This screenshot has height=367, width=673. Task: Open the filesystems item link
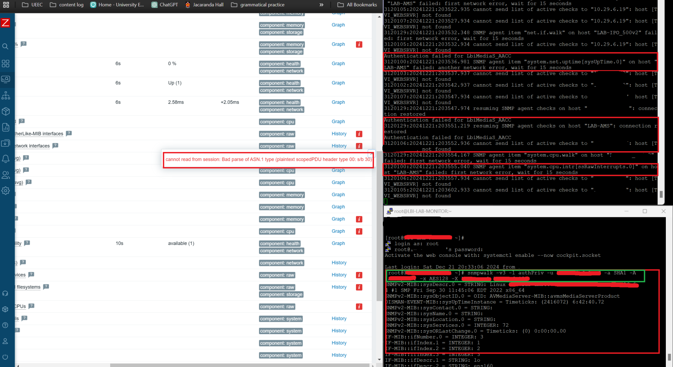(x=28, y=287)
